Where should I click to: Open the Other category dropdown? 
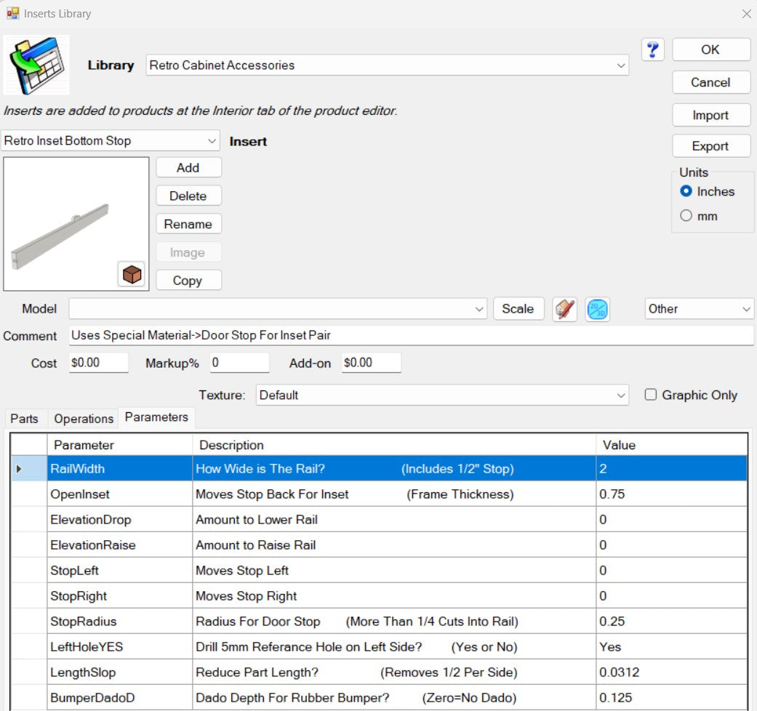point(746,309)
